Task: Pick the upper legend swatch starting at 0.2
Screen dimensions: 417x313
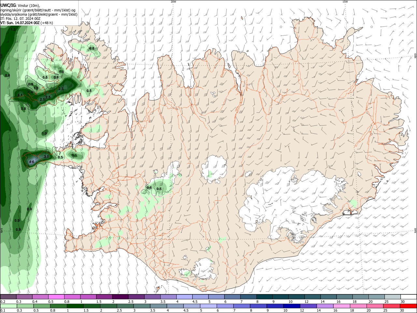Action: coord(8,297)
